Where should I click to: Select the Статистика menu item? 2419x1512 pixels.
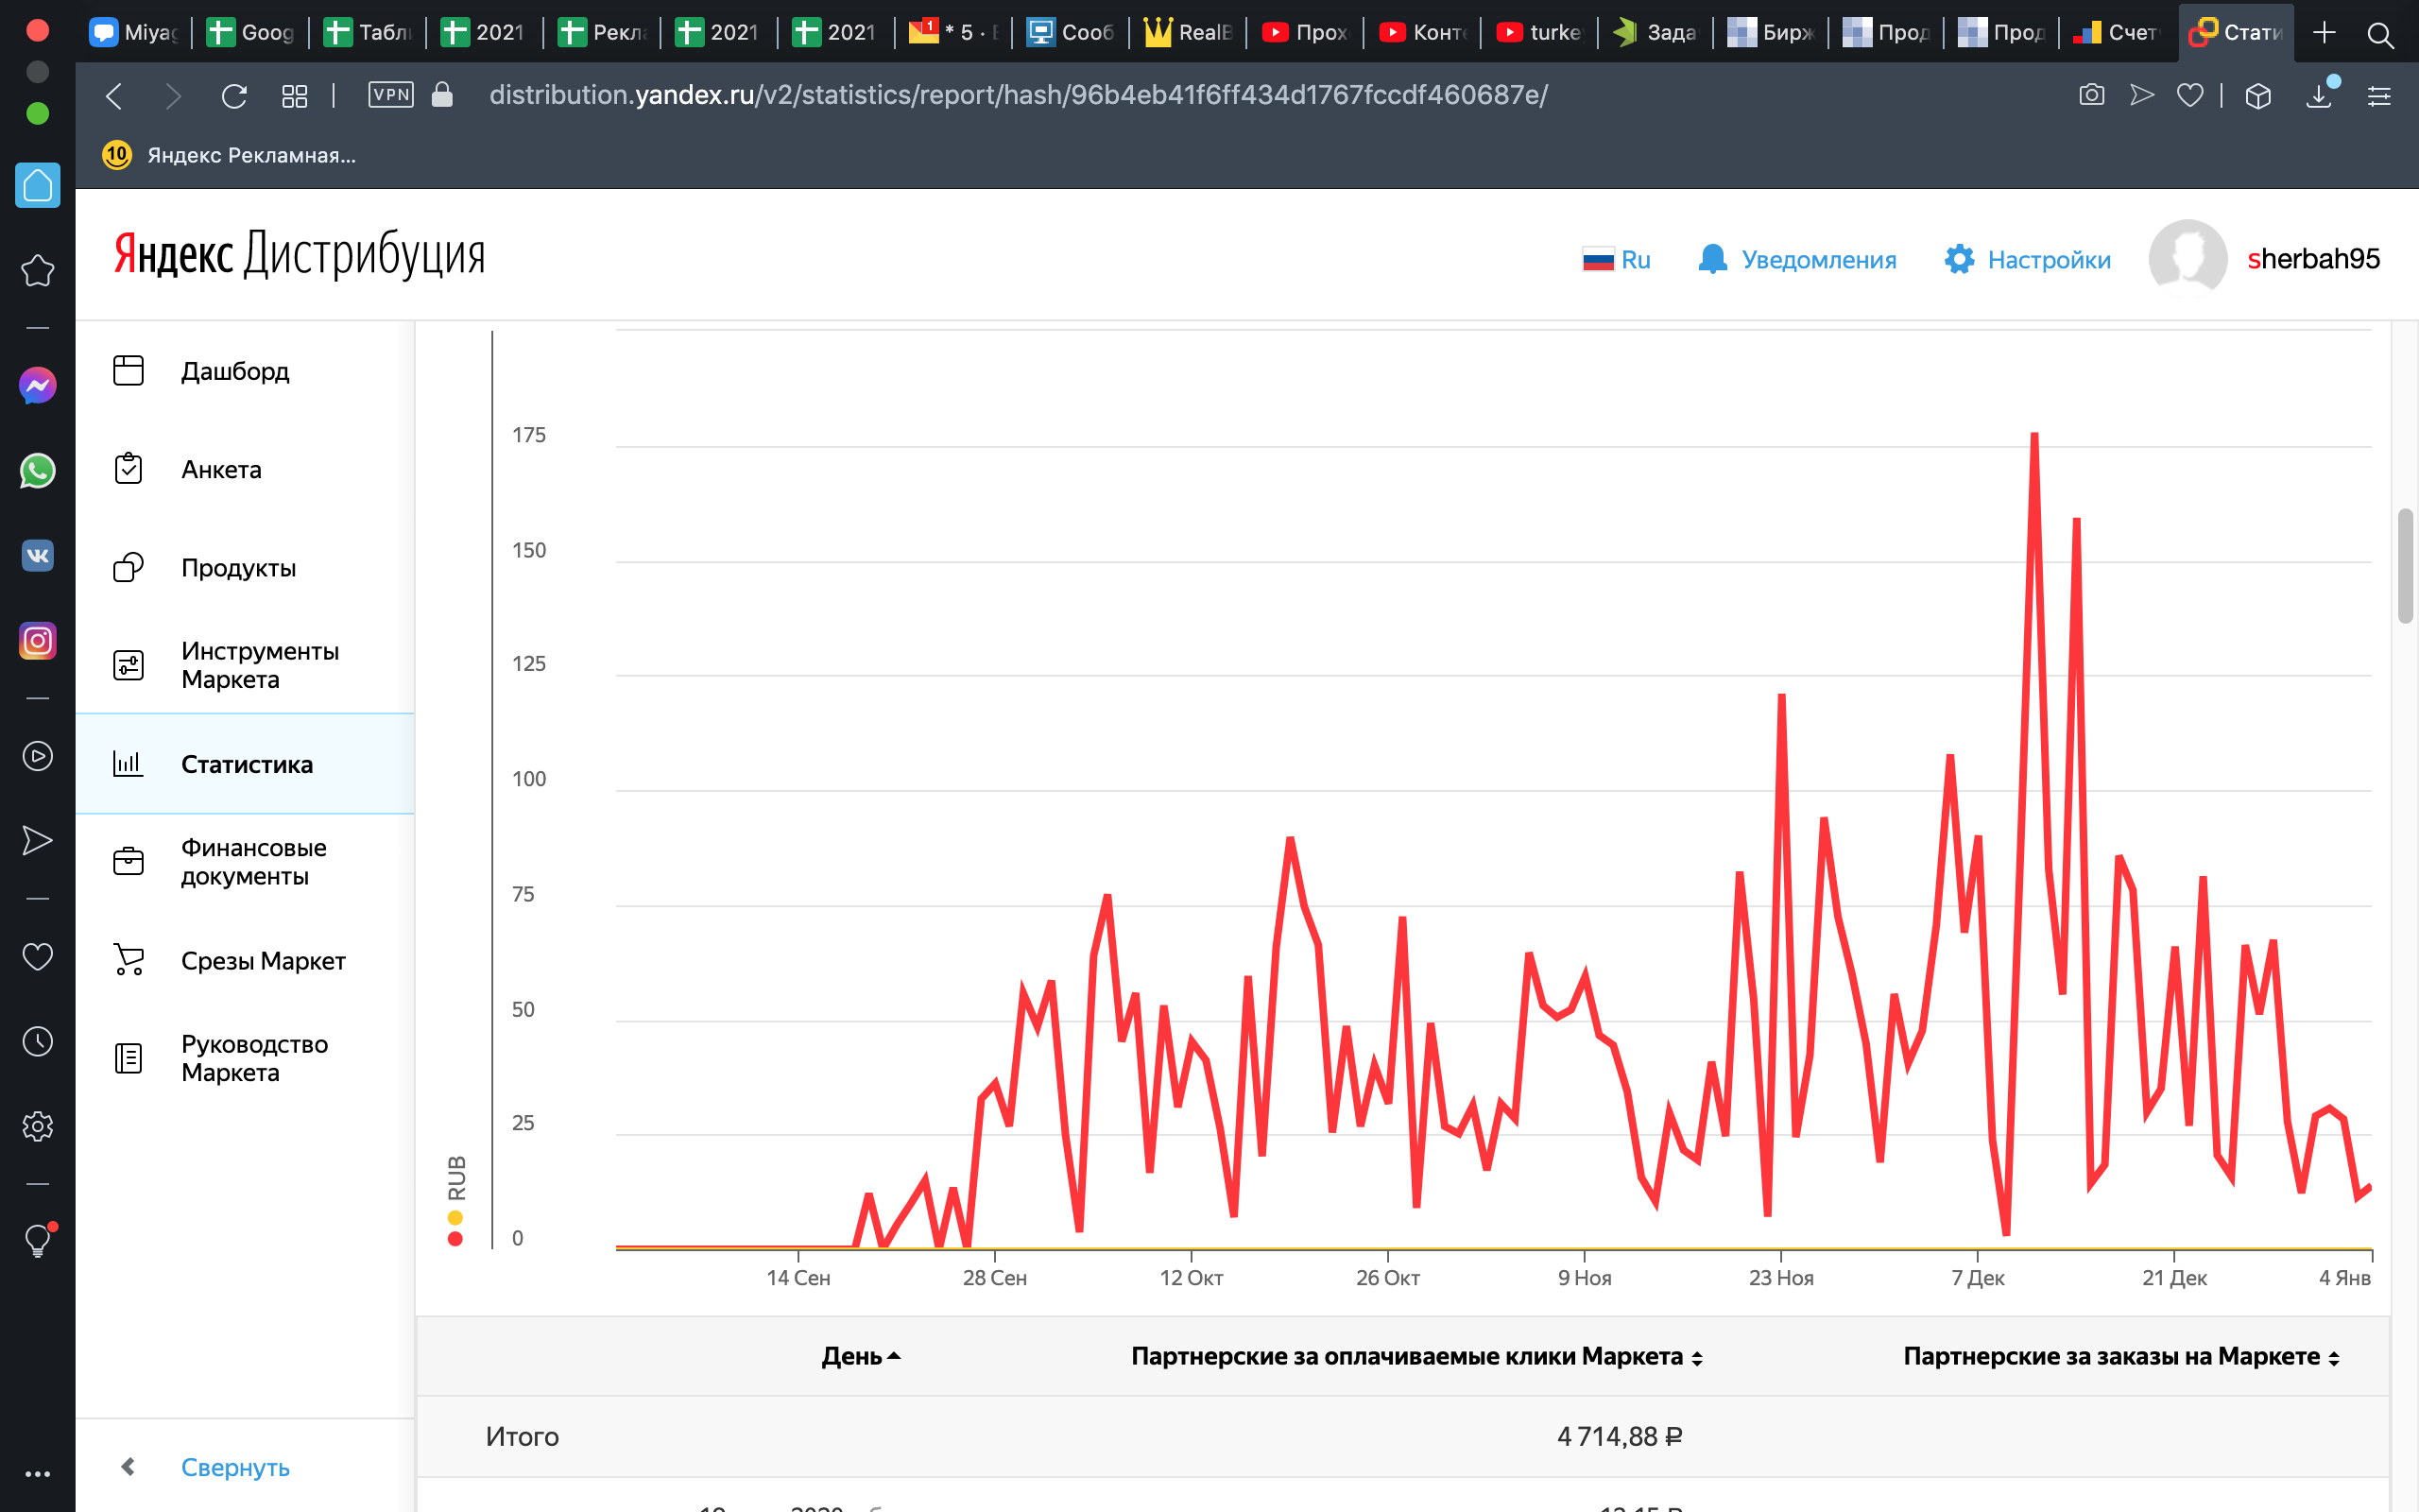tap(246, 764)
